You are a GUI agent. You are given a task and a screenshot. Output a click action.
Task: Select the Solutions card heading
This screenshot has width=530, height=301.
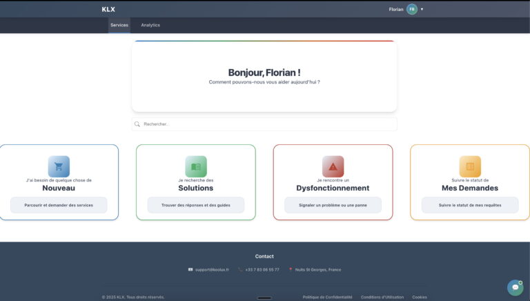pyautogui.click(x=196, y=188)
